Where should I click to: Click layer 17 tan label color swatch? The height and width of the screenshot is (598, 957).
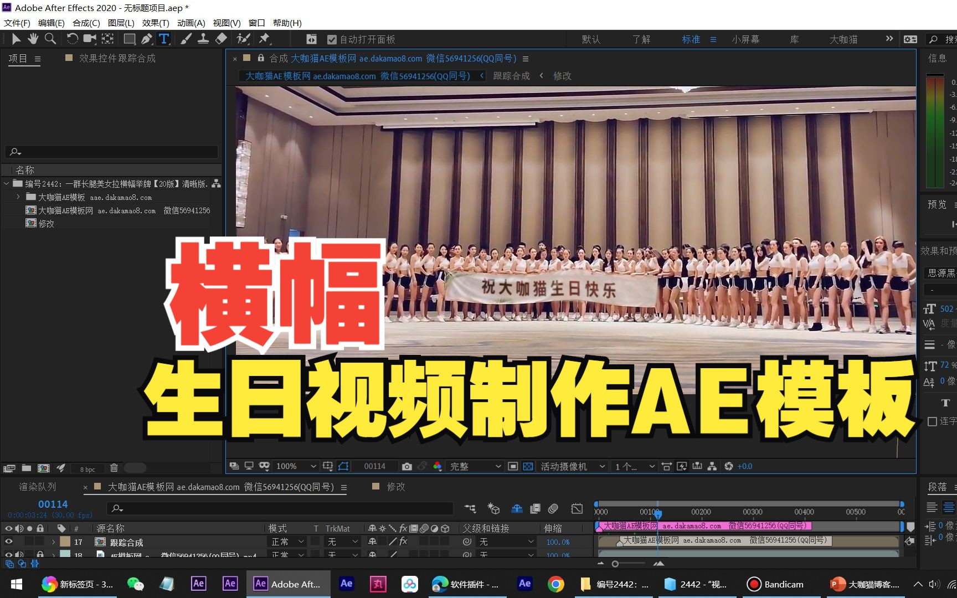(x=65, y=542)
